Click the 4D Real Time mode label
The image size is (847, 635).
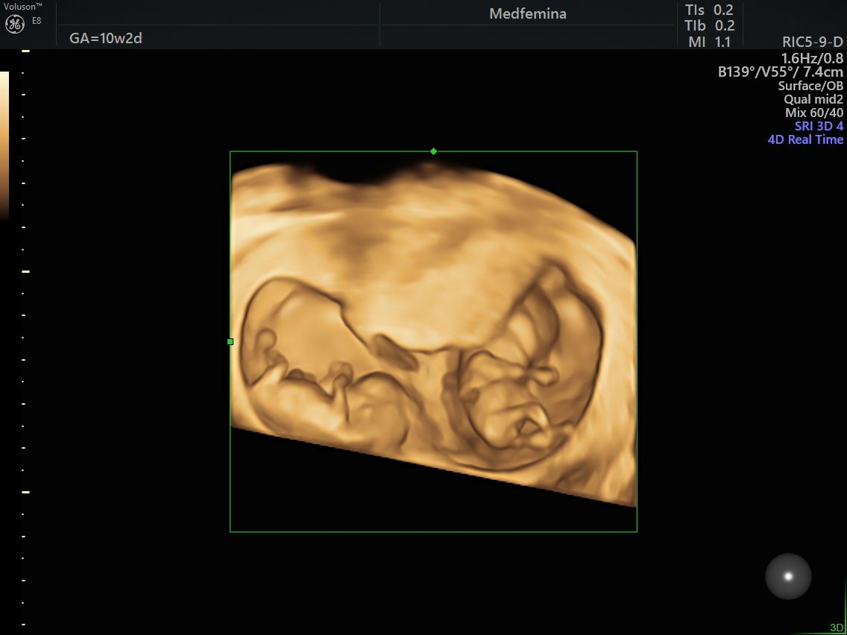coord(805,139)
